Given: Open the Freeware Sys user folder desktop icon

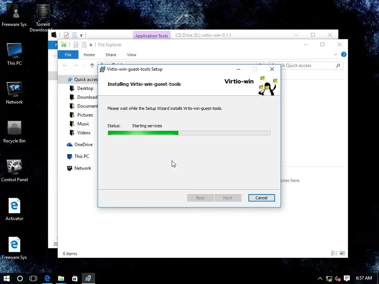Looking at the screenshot, I should (x=14, y=16).
